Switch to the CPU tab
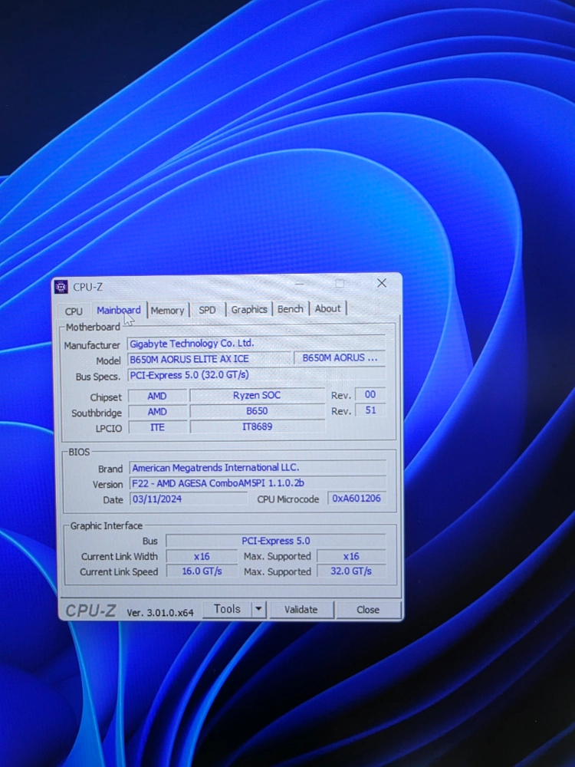 tap(74, 311)
